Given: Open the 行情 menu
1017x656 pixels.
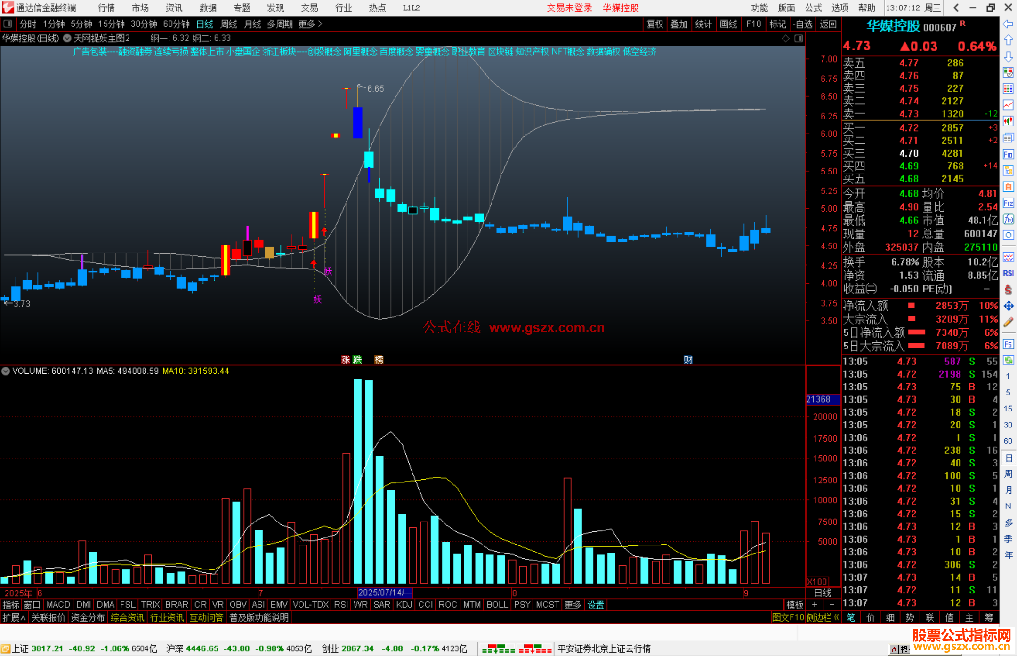Looking at the screenshot, I should point(106,8).
